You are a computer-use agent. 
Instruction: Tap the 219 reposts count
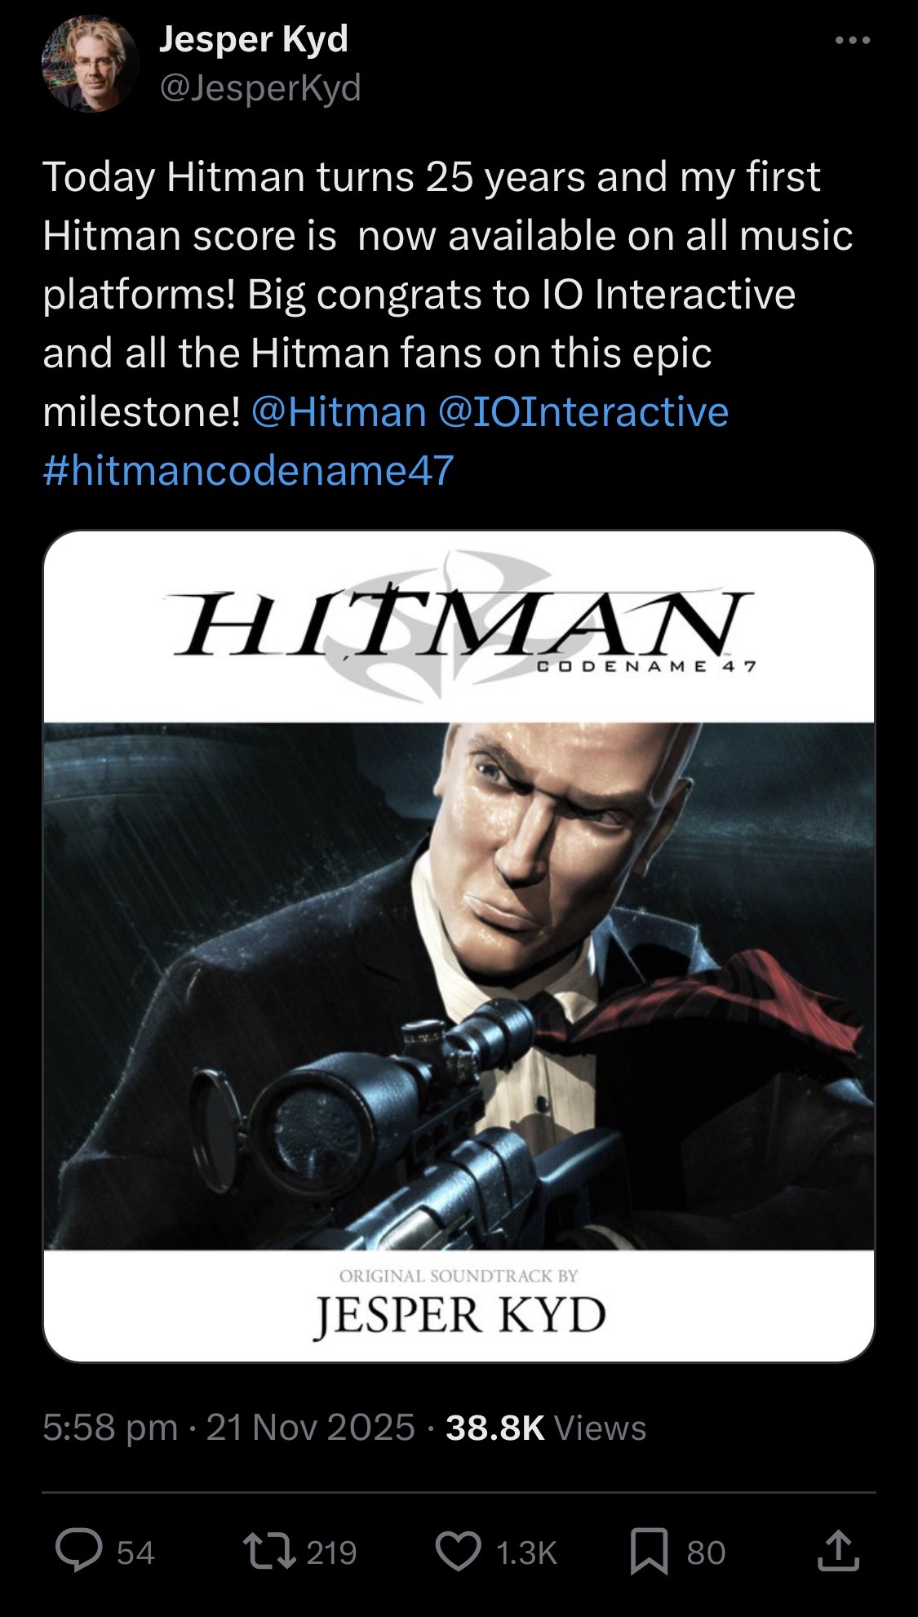[331, 1552]
